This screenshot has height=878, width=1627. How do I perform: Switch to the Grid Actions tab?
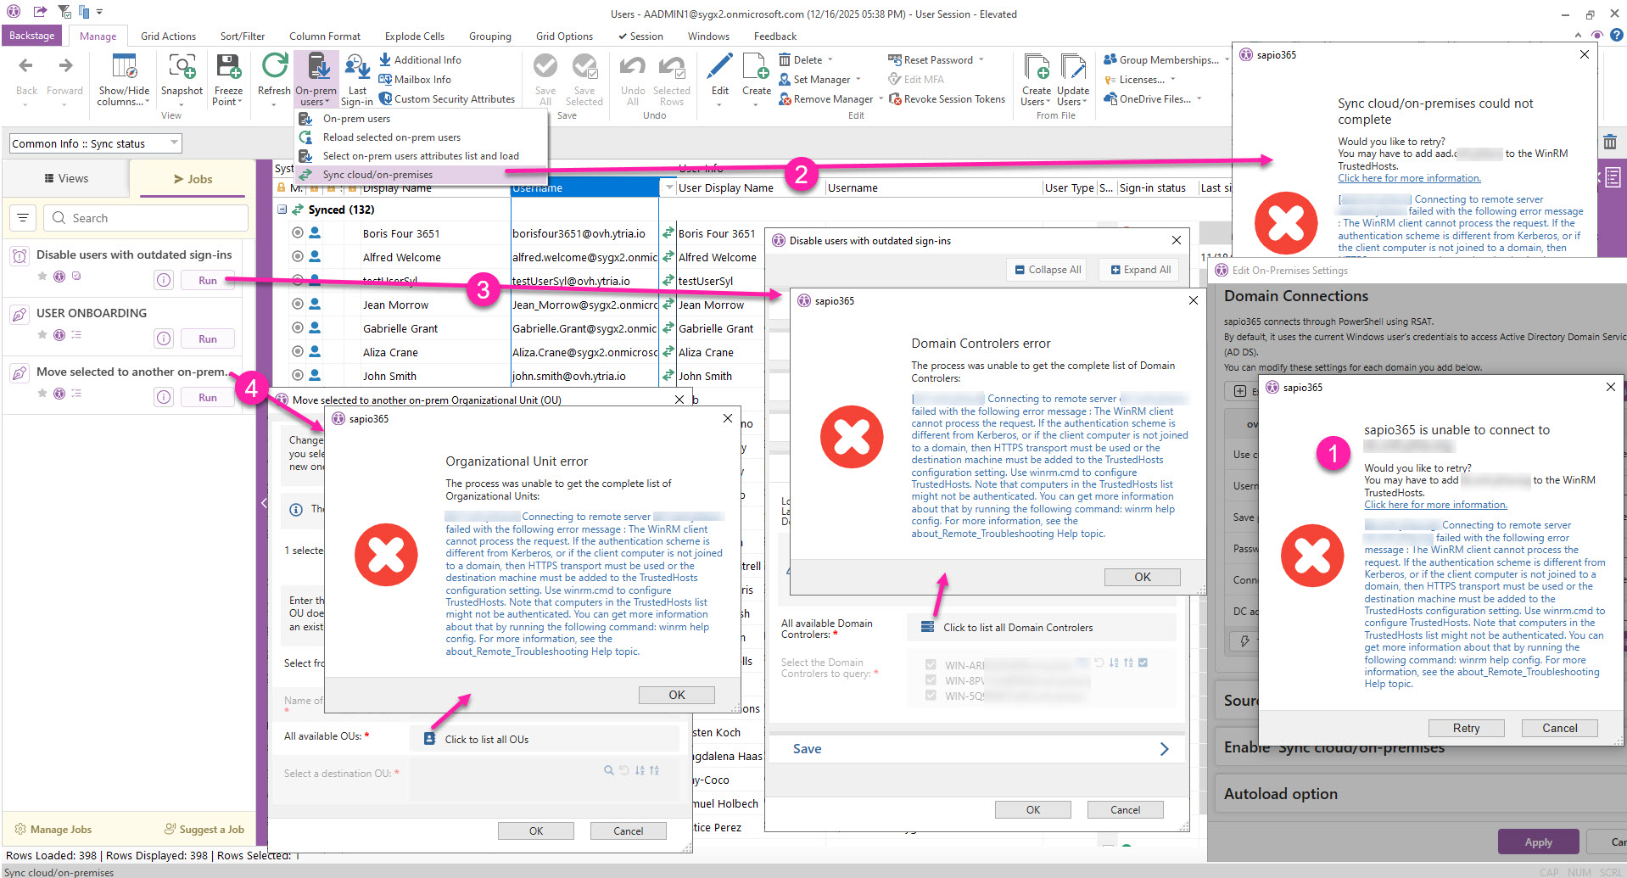pyautogui.click(x=168, y=36)
